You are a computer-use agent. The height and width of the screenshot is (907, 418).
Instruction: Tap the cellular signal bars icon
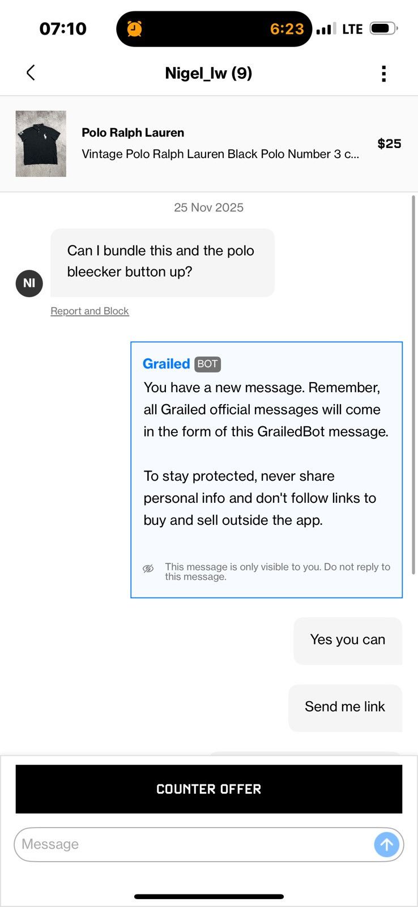pyautogui.click(x=326, y=28)
